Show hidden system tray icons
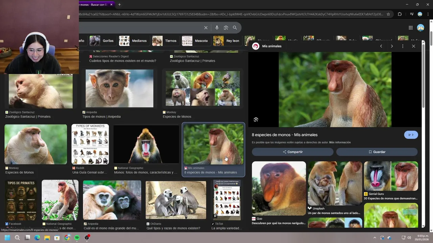 pyautogui.click(x=374, y=238)
